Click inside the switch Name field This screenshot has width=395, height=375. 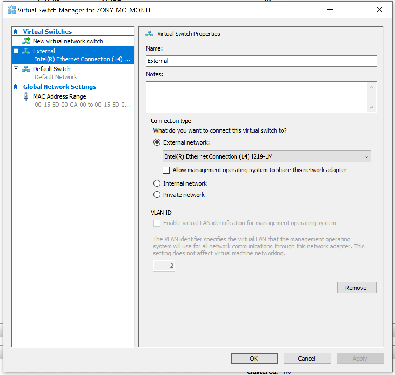[x=261, y=61]
